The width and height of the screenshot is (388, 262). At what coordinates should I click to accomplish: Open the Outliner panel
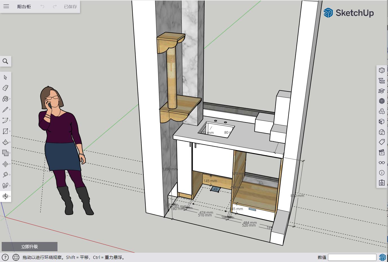pos(382,81)
